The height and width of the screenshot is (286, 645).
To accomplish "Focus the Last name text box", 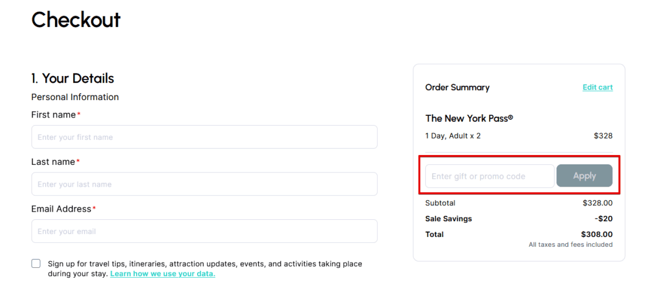I will click(204, 184).
